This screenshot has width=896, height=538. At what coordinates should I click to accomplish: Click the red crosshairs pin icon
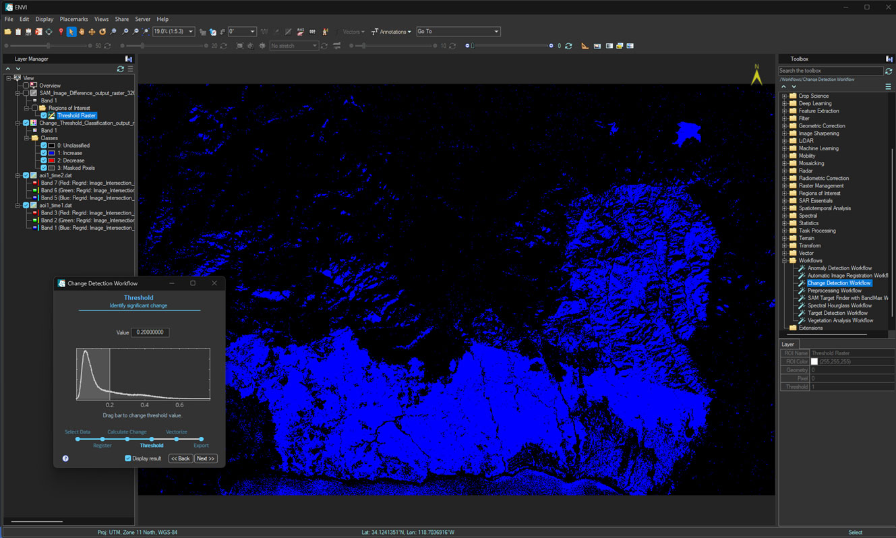coord(61,32)
